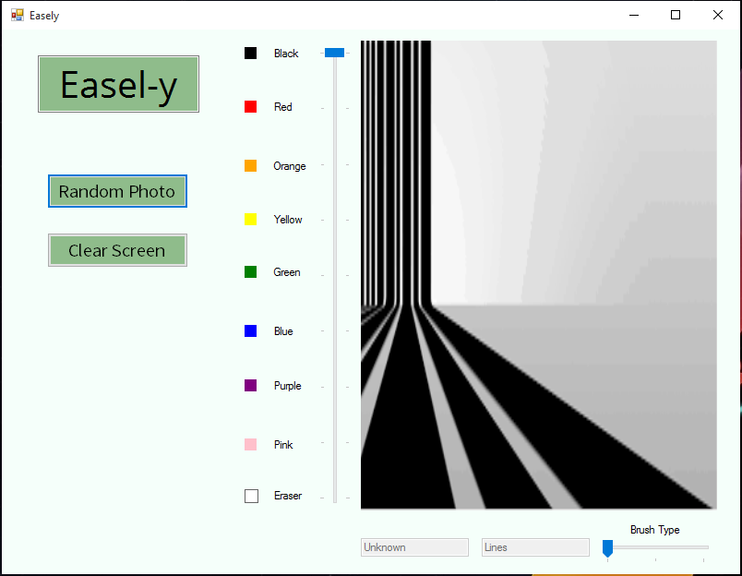Image resolution: width=742 pixels, height=576 pixels.
Task: Select the black color swatch
Action: pyautogui.click(x=250, y=53)
